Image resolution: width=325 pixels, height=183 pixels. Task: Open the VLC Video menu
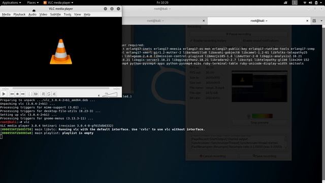43,14
